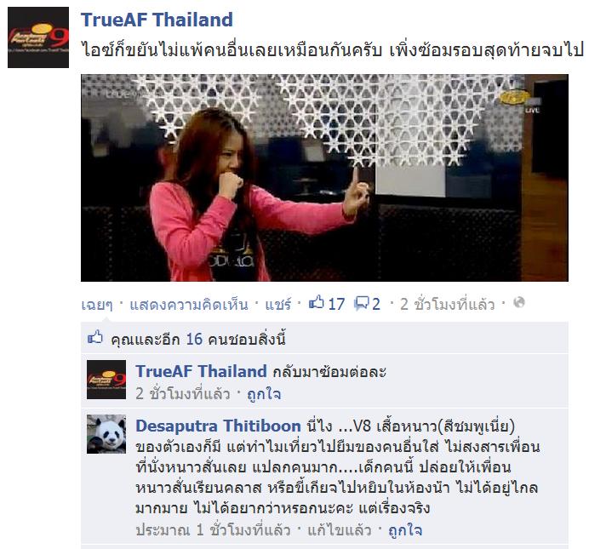Open the TrueAF Thailand page profile picture
Screen dimensions: 589x549
point(38,37)
